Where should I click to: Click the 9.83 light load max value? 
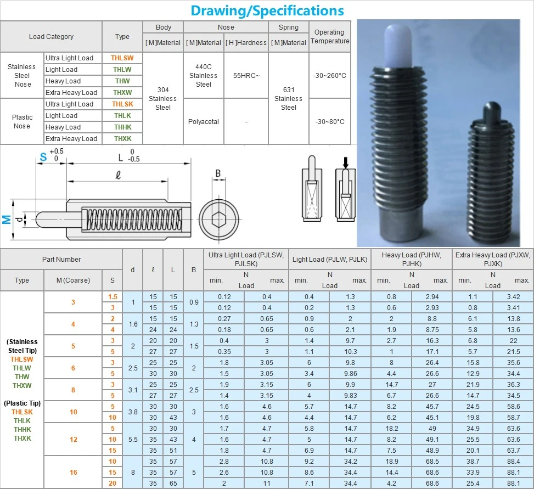[x=350, y=395]
